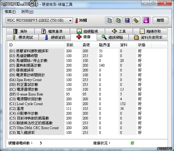
Task: Click the 最壞 column header
Action: point(89,45)
